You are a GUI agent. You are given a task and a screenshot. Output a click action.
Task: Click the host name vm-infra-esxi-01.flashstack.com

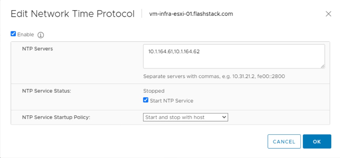191,14
